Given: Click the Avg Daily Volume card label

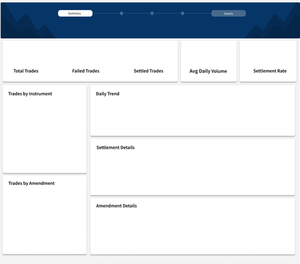Looking at the screenshot, I should click(208, 71).
